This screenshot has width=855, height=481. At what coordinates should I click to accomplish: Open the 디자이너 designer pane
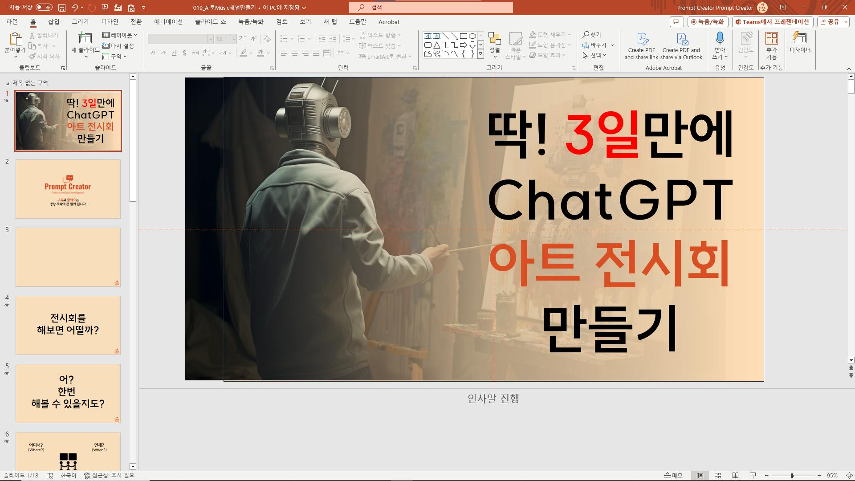click(800, 42)
